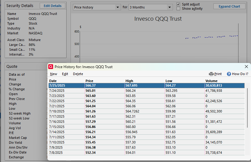
Task: Select the 7/24/2025 price row
Action: pos(147,91)
